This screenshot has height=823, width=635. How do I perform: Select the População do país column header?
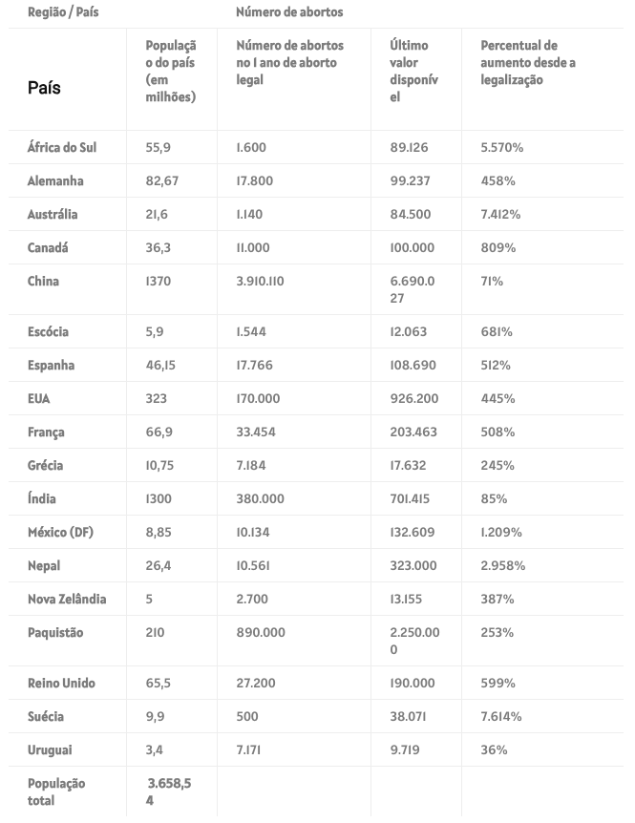coord(171,71)
